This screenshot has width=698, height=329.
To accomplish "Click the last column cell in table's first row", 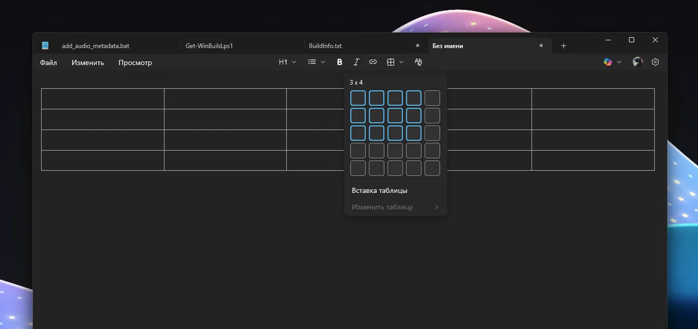I will (x=593, y=99).
